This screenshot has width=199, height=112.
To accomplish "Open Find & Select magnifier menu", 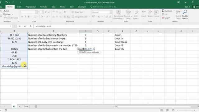I will pyautogui.click(x=185, y=15).
